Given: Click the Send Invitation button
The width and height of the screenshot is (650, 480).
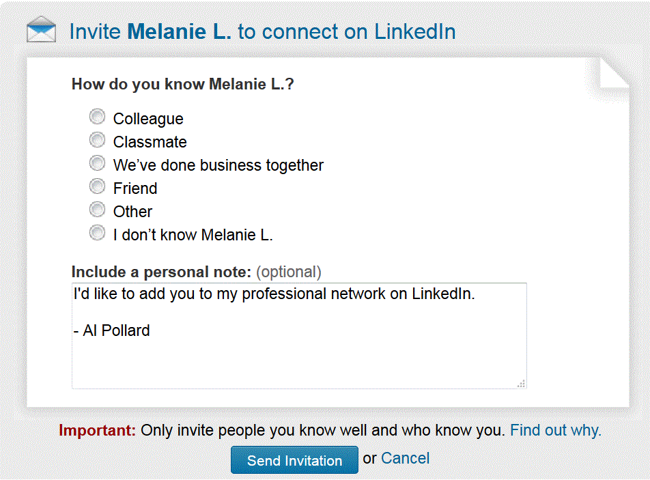Looking at the screenshot, I should [294, 460].
